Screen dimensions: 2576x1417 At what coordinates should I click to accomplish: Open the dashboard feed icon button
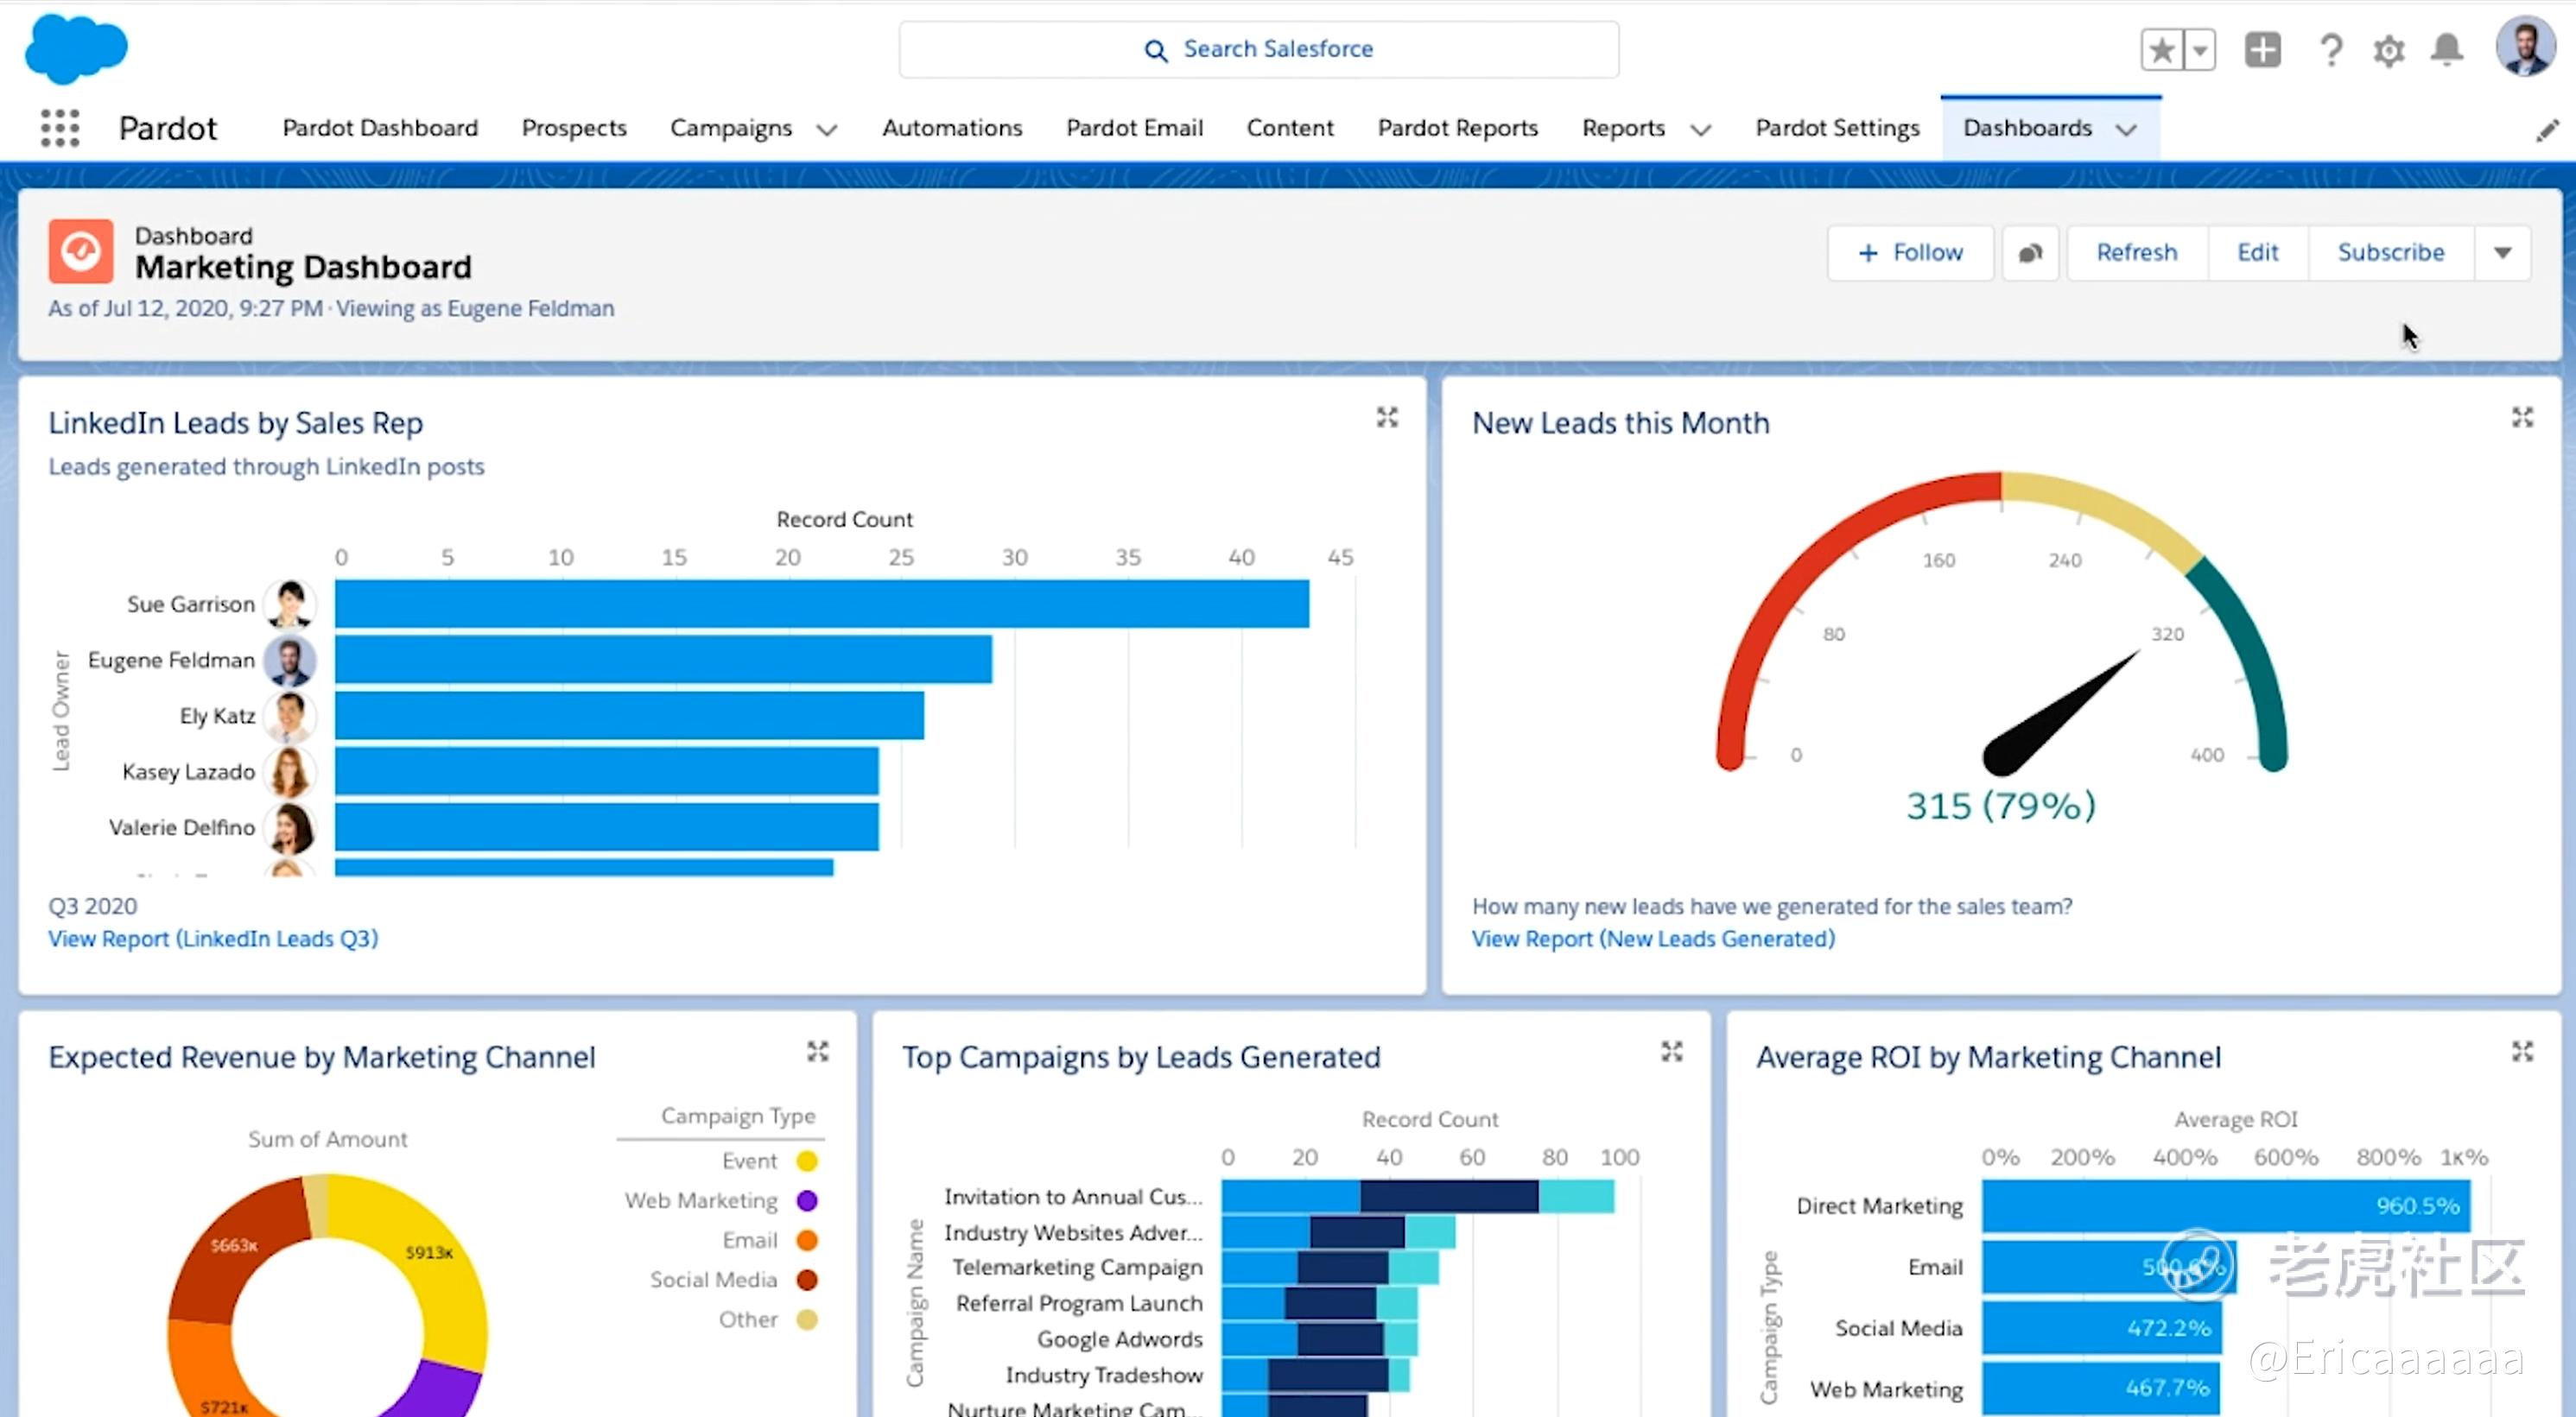[2030, 253]
